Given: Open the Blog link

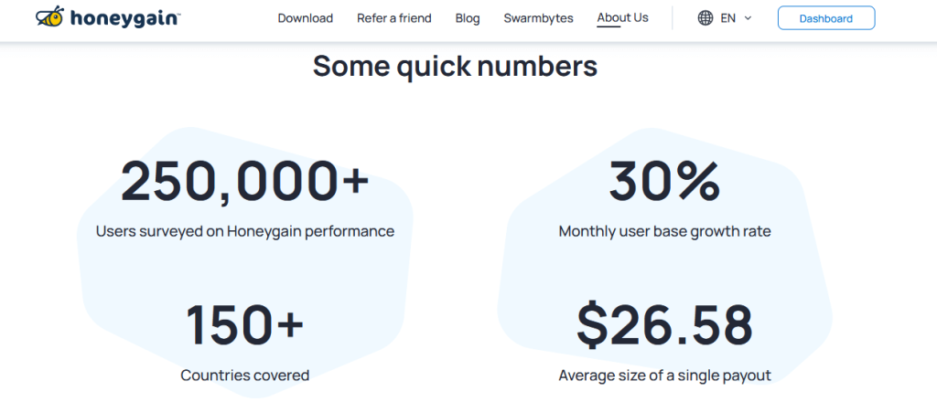Looking at the screenshot, I should (468, 18).
